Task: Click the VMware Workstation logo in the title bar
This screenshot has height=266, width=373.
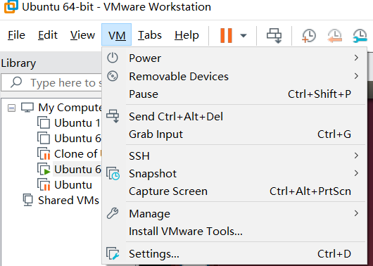Action: click(x=11, y=6)
